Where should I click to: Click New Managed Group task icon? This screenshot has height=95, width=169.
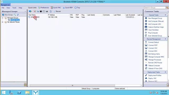point(146,18)
